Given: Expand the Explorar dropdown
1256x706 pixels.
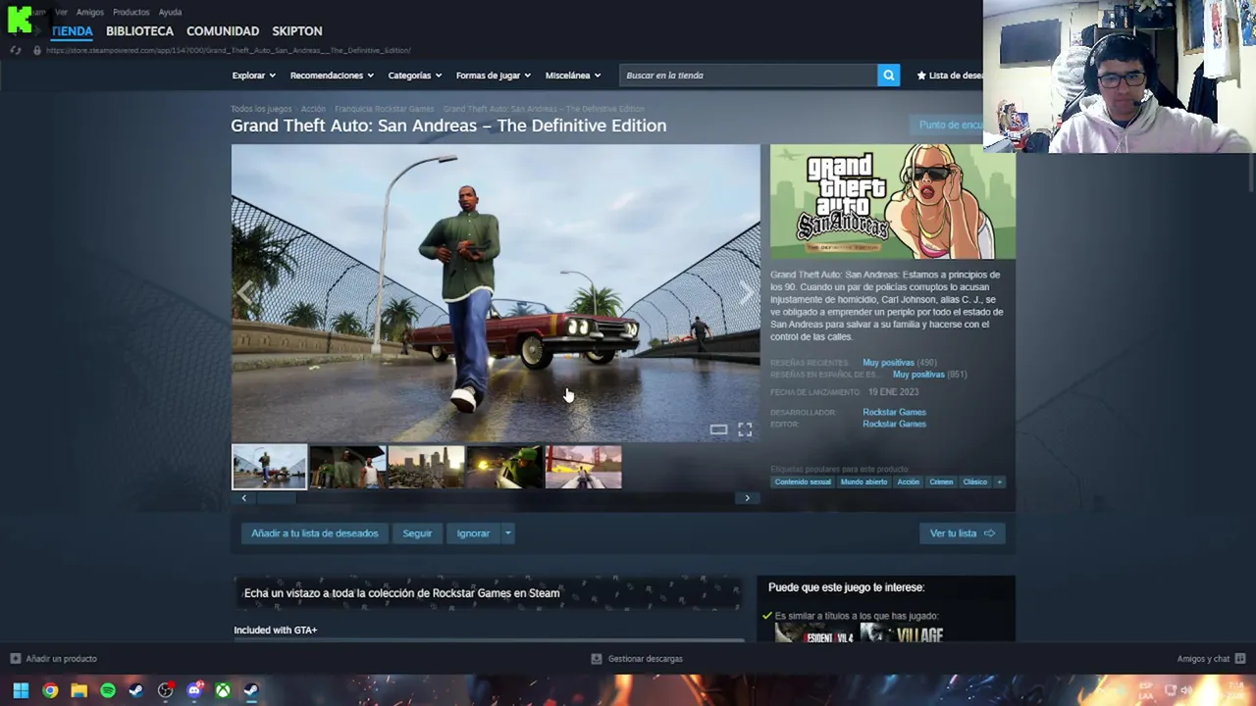Looking at the screenshot, I should tap(253, 76).
